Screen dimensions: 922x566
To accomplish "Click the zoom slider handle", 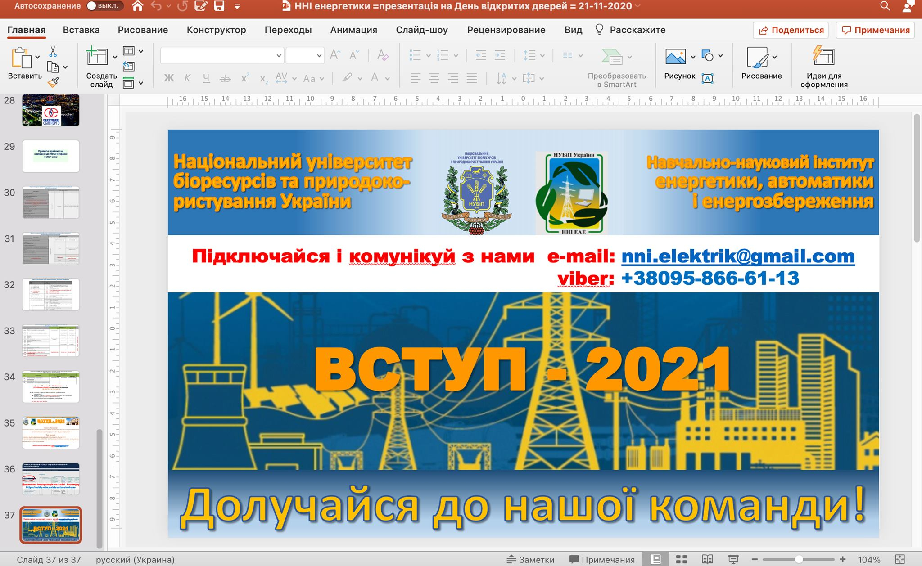I will tap(799, 560).
